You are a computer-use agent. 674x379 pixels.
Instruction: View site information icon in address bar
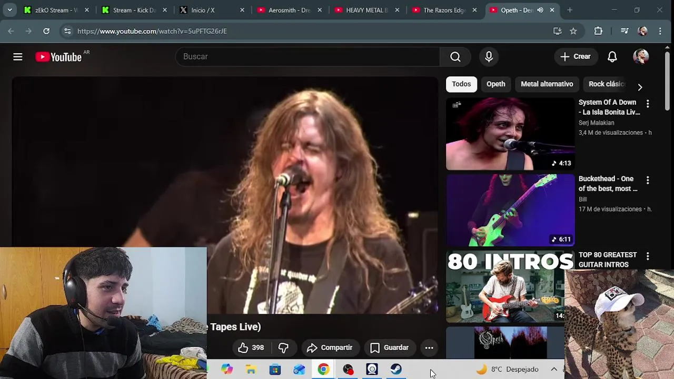click(x=67, y=31)
